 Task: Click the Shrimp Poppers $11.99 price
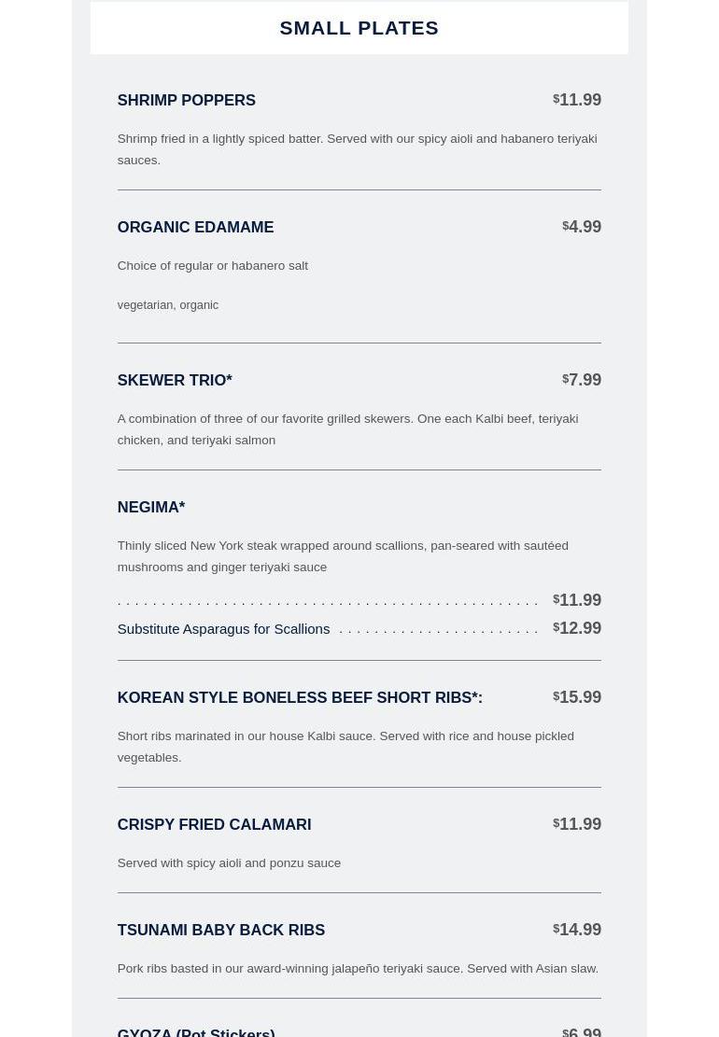[x=578, y=100]
